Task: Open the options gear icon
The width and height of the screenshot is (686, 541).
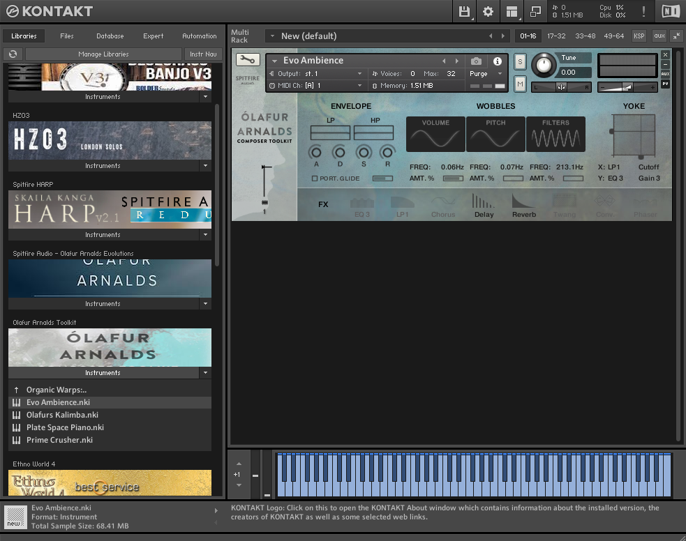Action: (488, 11)
